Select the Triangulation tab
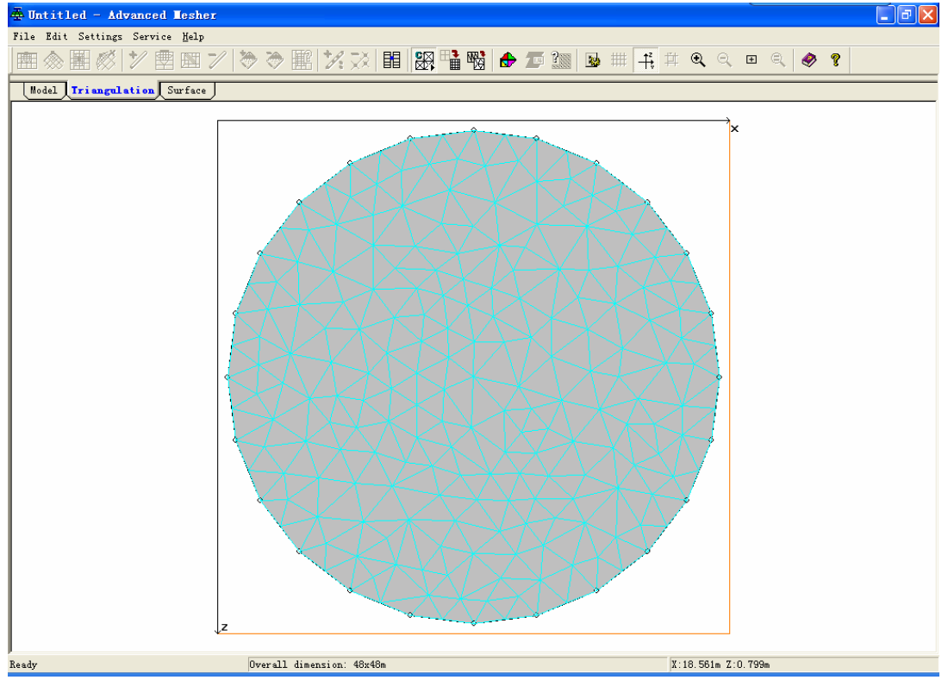Viewport: 948px width, 680px height. pos(113,90)
